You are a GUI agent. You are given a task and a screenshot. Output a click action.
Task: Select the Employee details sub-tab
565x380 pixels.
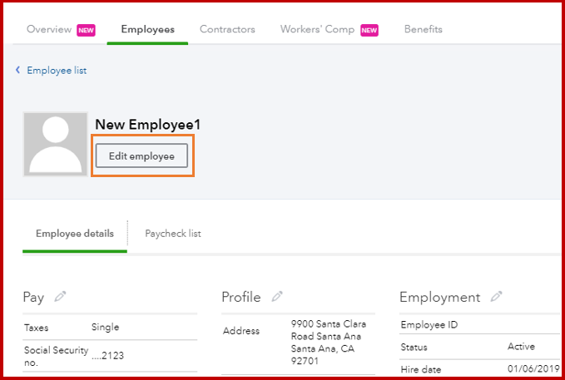click(x=75, y=234)
